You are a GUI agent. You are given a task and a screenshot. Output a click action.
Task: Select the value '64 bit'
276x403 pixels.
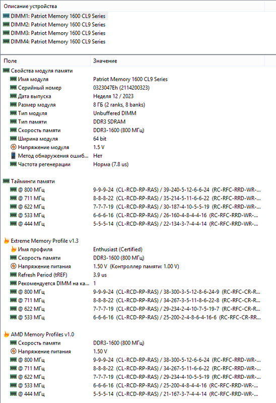pos(100,139)
